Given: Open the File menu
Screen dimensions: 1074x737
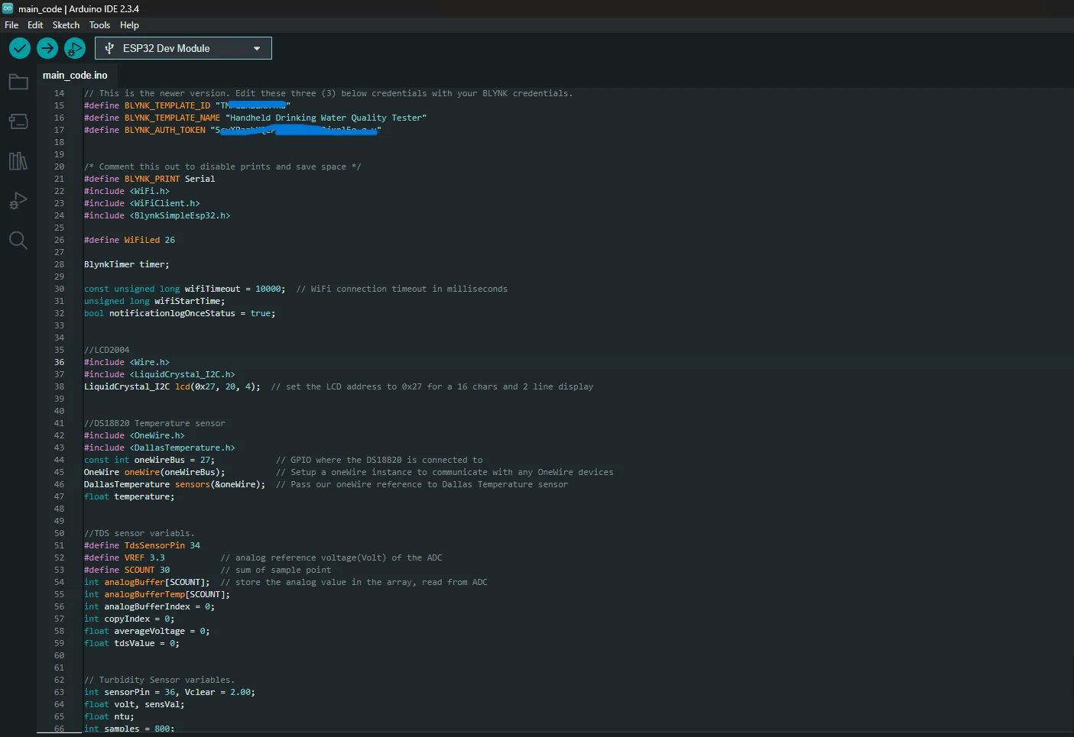Looking at the screenshot, I should tap(11, 25).
